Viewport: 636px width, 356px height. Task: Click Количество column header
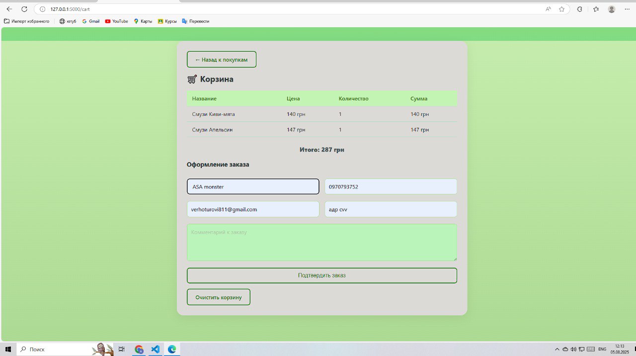(354, 98)
